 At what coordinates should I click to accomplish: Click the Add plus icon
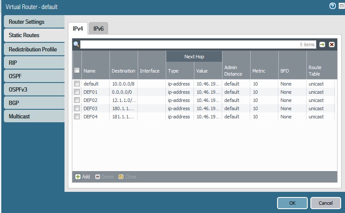[78, 177]
